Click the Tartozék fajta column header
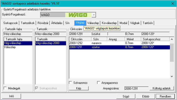 [x=18, y=39]
